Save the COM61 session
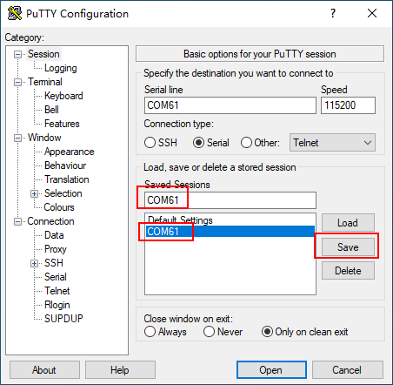Viewport: 393px width, 385px height. tap(348, 247)
